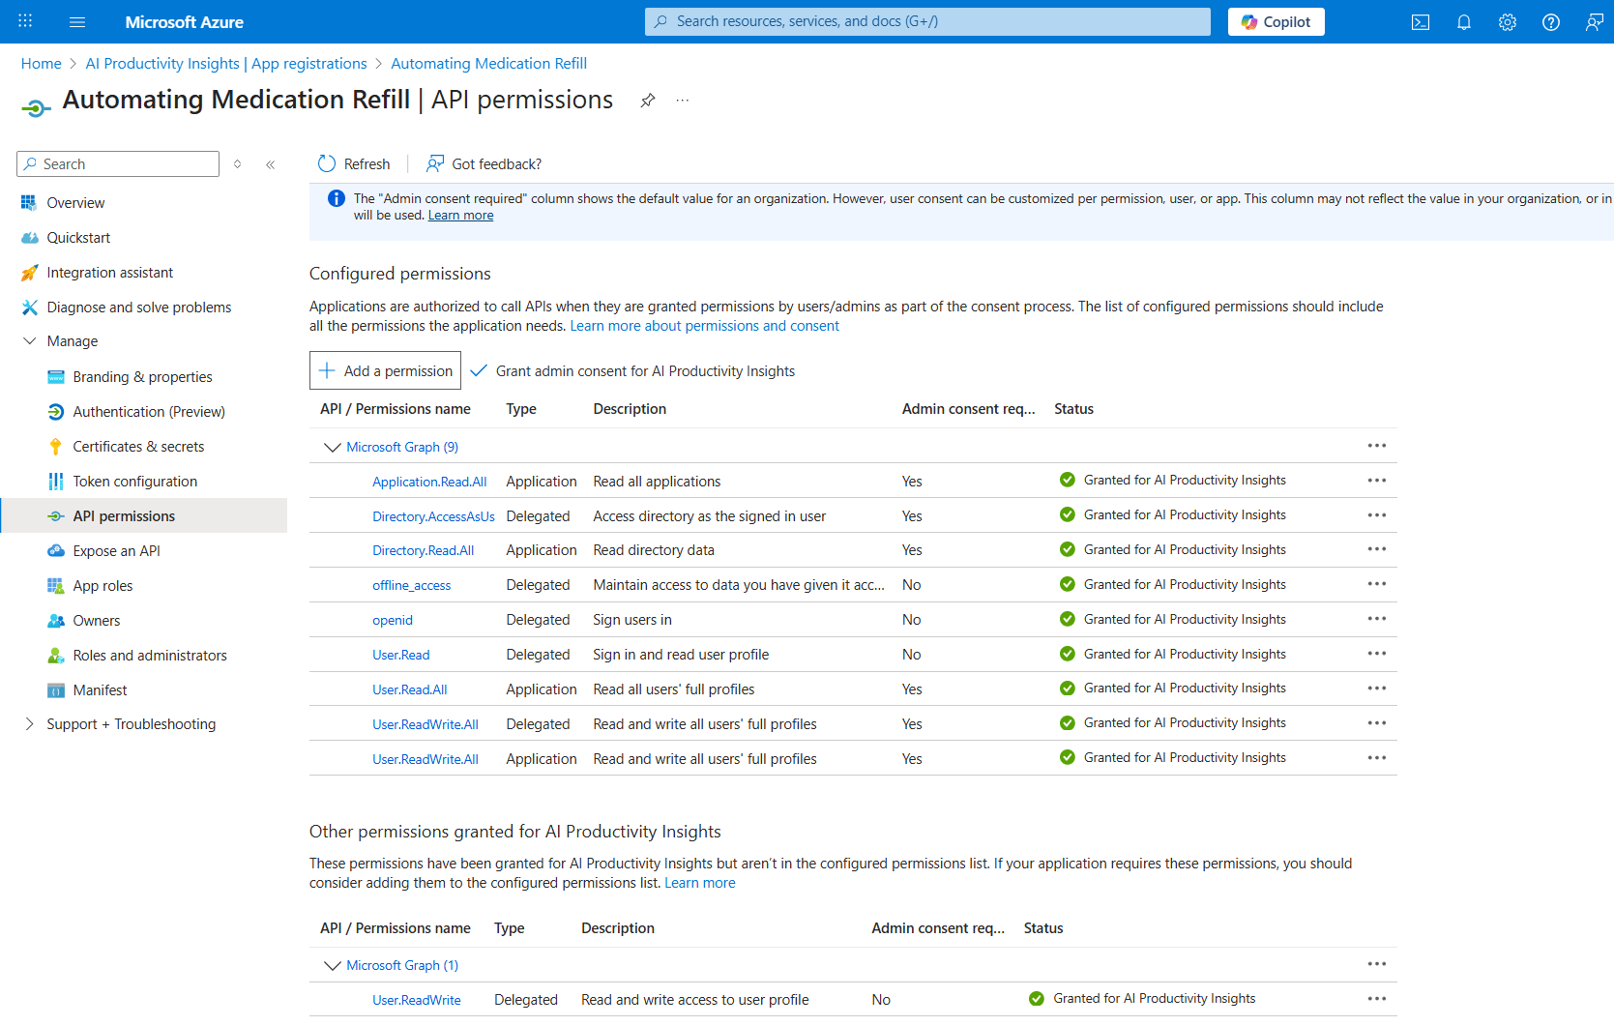Viewport: 1614px width, 1026px height.
Task: Click the Overview grid icon
Action: (29, 203)
